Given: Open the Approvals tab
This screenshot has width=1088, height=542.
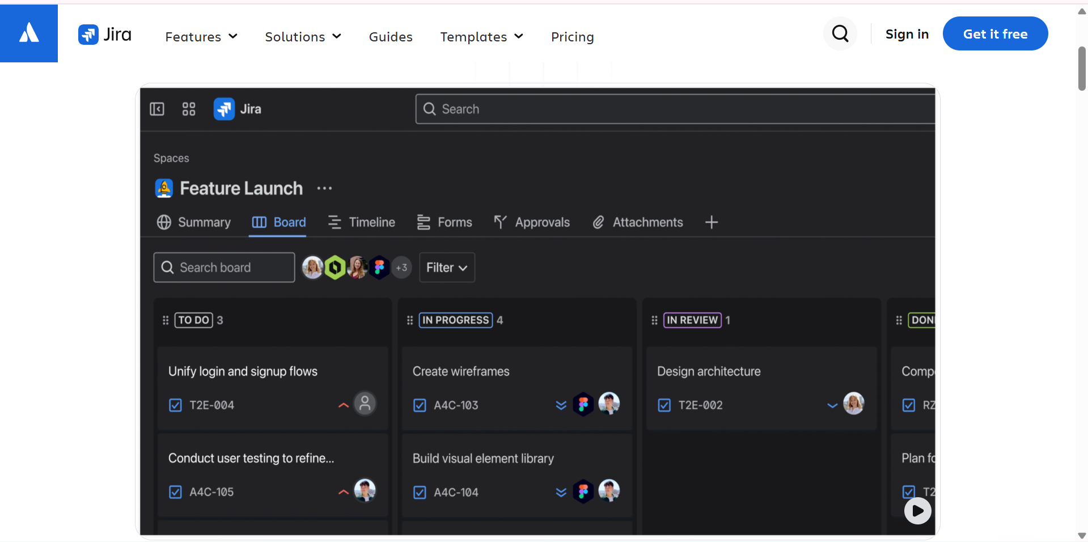Looking at the screenshot, I should 531,222.
